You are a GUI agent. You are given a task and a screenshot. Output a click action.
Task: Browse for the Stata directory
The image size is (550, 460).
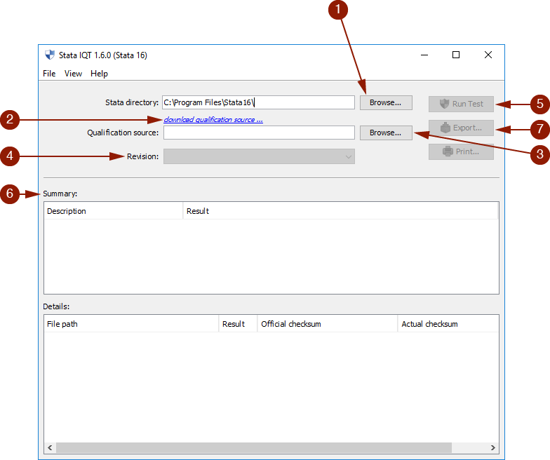point(386,102)
